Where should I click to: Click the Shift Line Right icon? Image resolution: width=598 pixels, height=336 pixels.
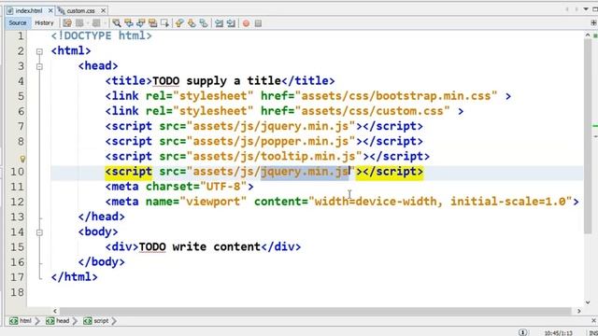pyautogui.click(x=231, y=23)
